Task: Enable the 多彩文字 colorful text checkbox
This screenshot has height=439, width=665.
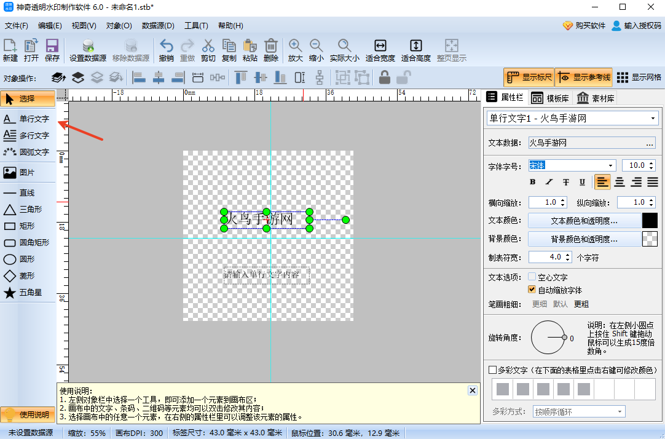Action: pos(492,370)
